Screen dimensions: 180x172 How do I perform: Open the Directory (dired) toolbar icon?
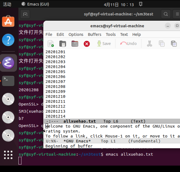[75, 43]
